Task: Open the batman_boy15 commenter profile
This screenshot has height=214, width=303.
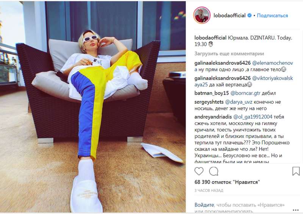Action: click(x=212, y=93)
